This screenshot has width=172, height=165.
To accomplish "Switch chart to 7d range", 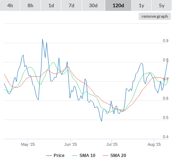I will (x=71, y=5).
